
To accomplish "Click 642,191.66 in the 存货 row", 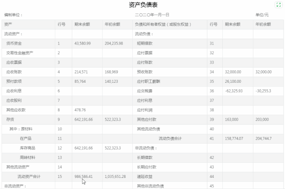I will coord(83,120).
